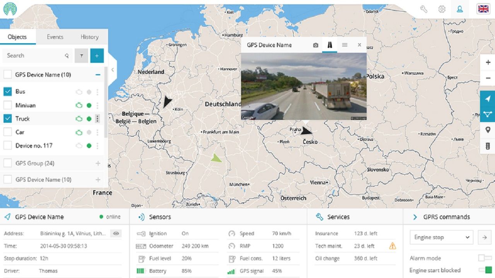Screen dimensions: 495x278
Task: Open the wrench tools icon
Action: 423,9
